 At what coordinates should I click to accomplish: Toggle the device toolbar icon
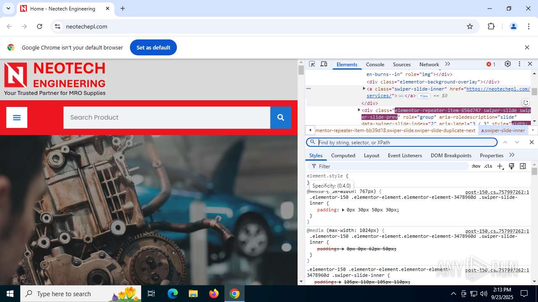(324, 64)
